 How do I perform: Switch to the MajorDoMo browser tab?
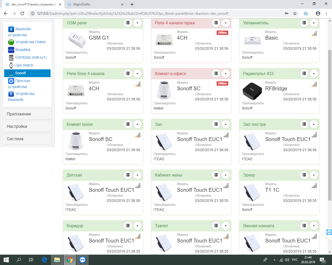[x=95, y=4]
